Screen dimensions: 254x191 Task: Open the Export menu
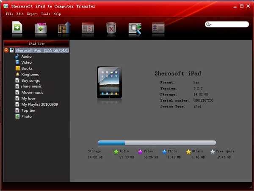tap(32, 14)
